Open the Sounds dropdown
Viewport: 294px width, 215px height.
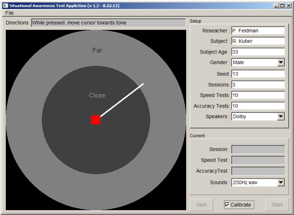click(258, 182)
